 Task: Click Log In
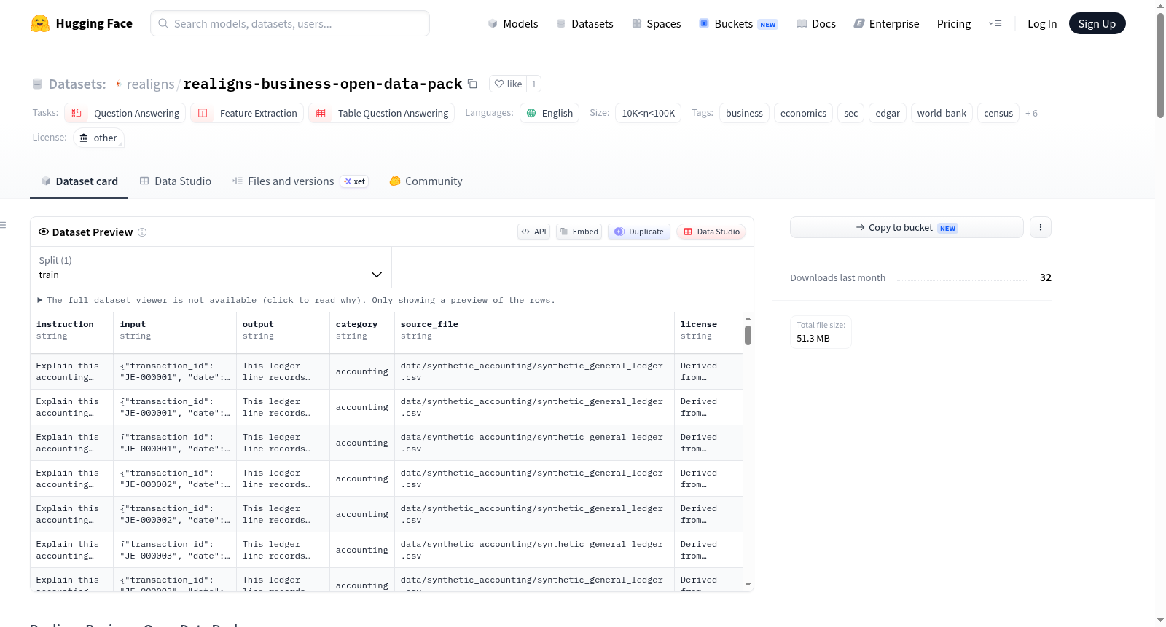click(x=1041, y=23)
